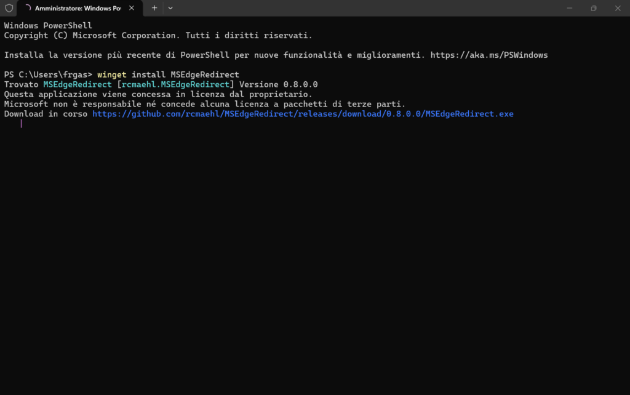Close the Amministratore: Windows PowerShell tab

[132, 8]
